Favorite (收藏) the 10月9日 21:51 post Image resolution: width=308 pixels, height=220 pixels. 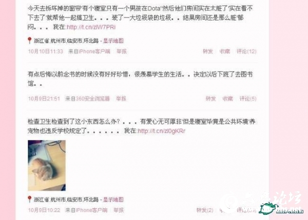click(227, 98)
